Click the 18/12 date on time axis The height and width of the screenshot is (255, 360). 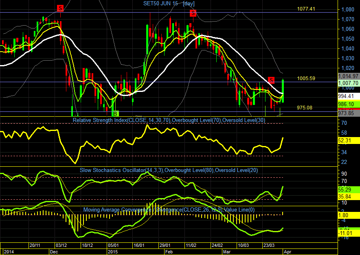(x=88, y=245)
